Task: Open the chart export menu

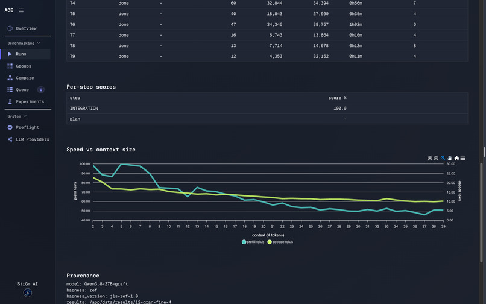Action: [462, 158]
